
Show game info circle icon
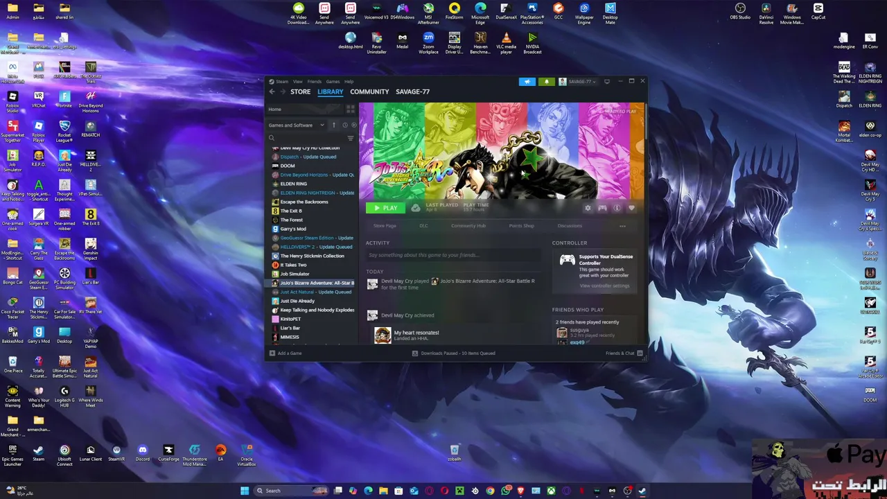[617, 208]
